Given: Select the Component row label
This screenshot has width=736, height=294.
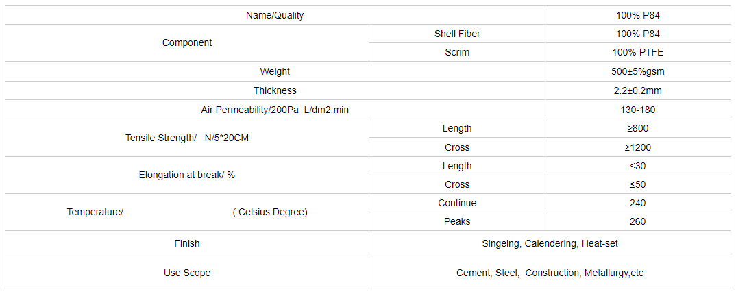Looking at the screenshot, I should click(x=187, y=42).
